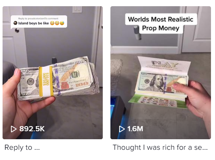The width and height of the screenshot is (215, 160).
Task: Click the 1.6M view count
Action: 135,129
